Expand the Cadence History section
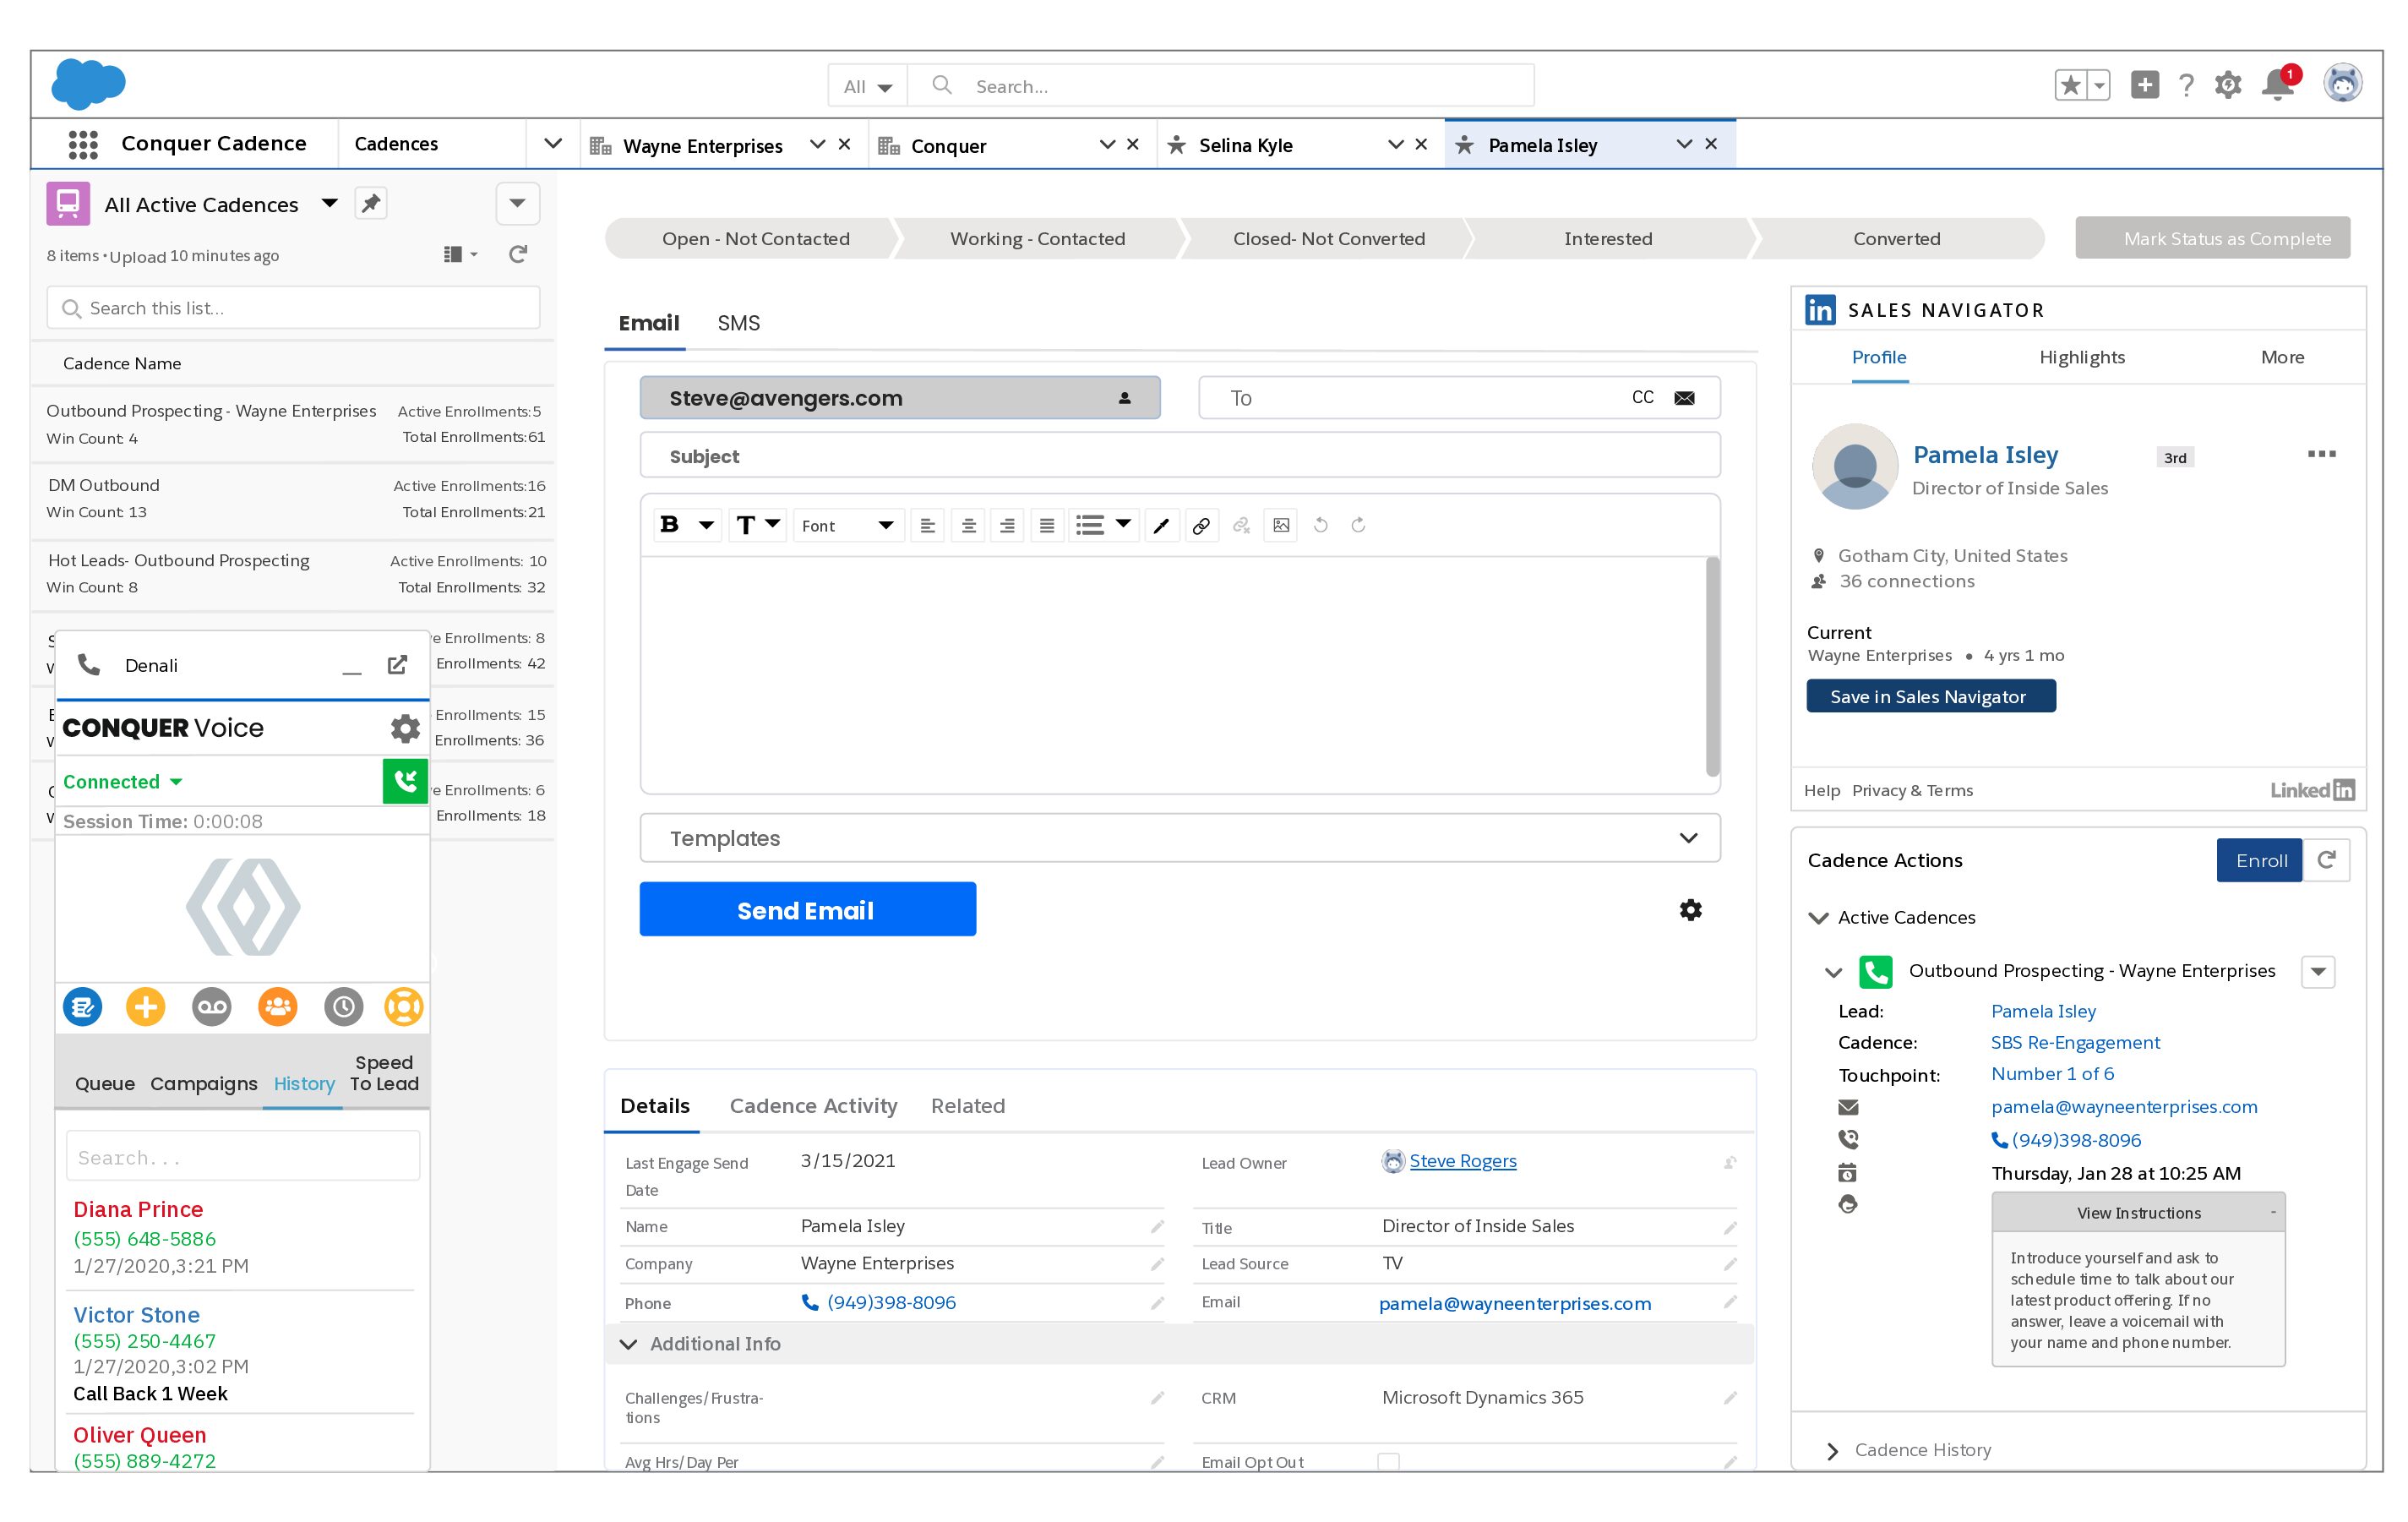 point(1831,1450)
